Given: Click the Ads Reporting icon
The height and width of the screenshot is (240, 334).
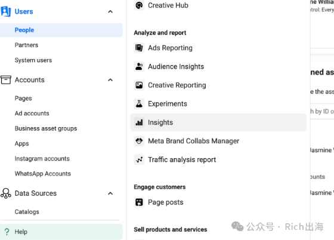Looking at the screenshot, I should coord(139,48).
